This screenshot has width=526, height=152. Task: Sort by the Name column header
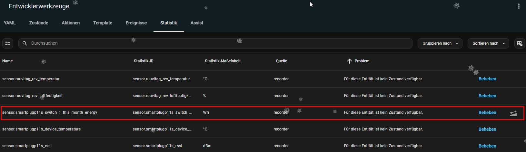point(7,61)
